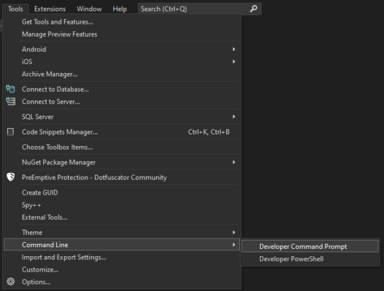Viewport: 384px width, 291px height.
Task: Focus the Search (Ctrl+Q) box
Action: 200,9
